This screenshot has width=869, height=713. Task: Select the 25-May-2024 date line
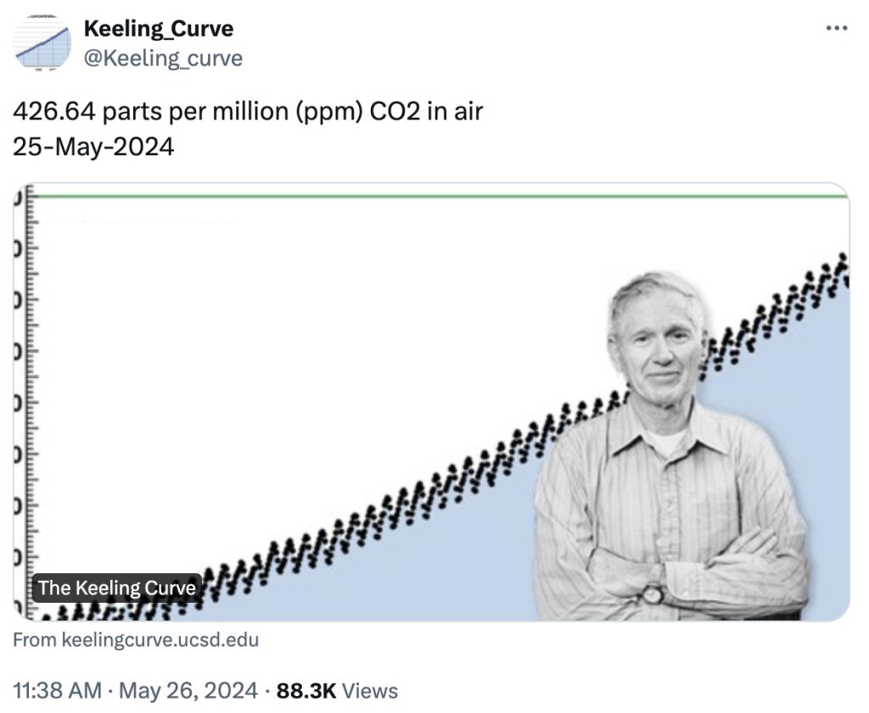click(94, 147)
